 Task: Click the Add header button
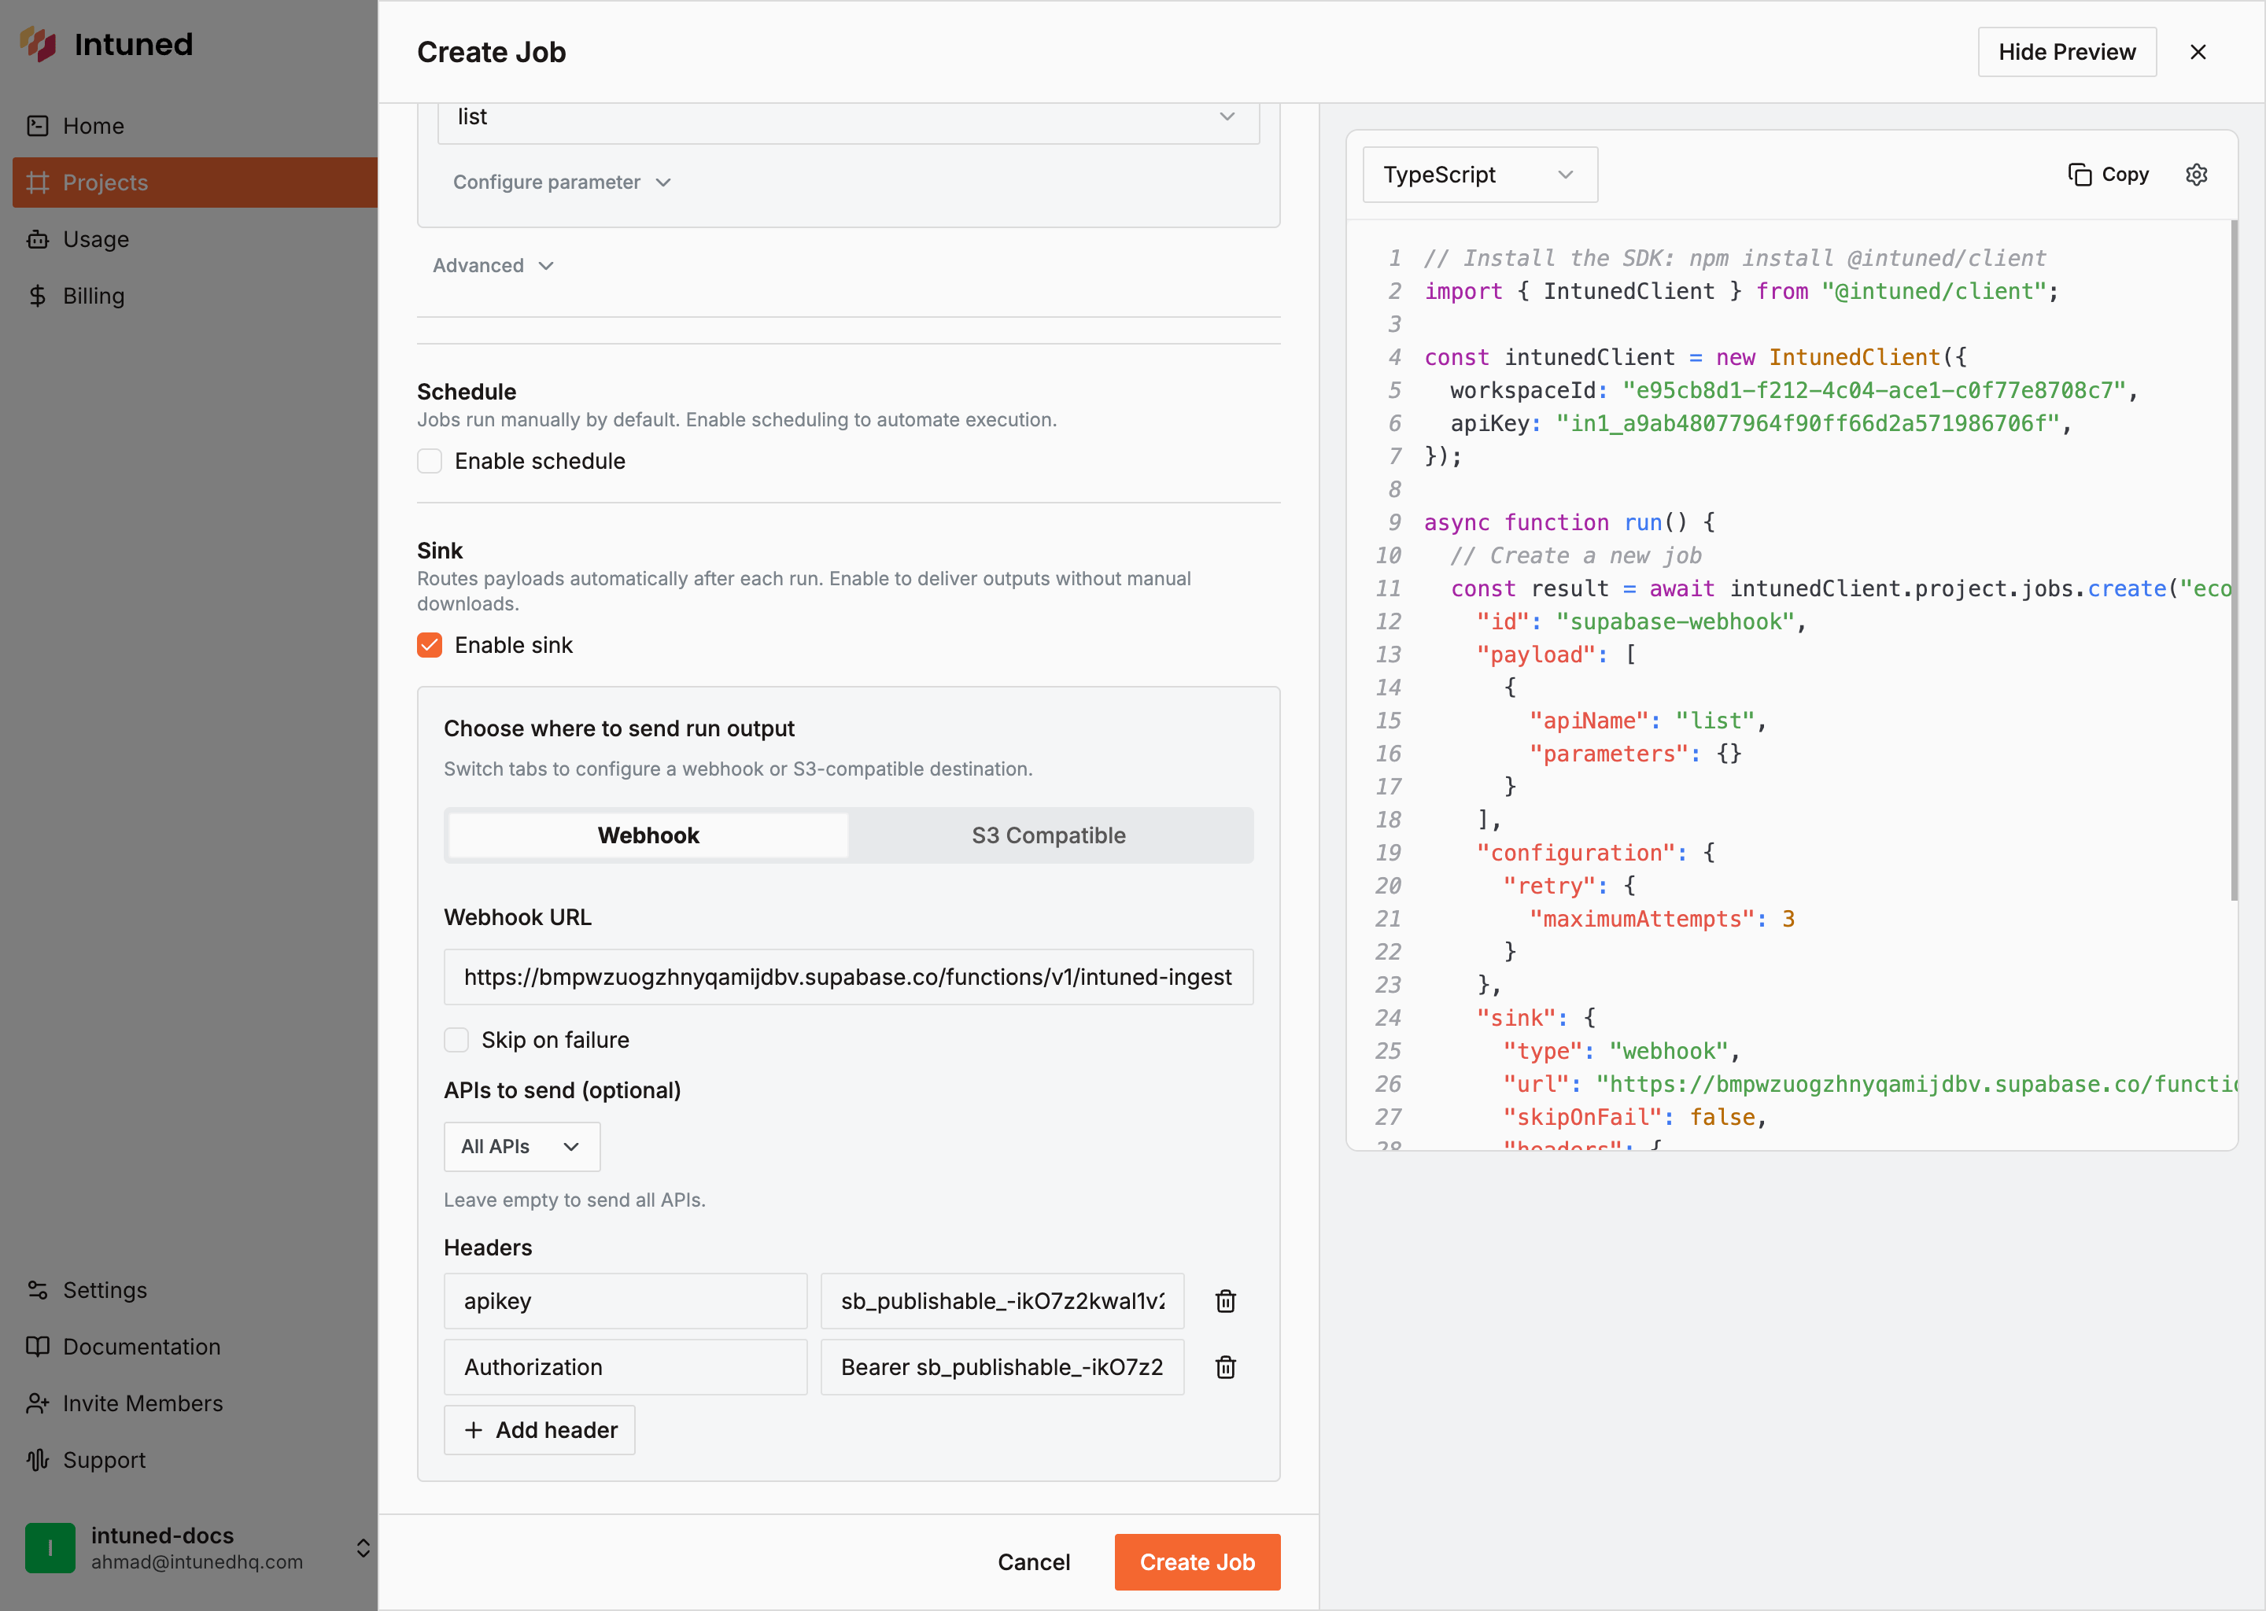540,1429
